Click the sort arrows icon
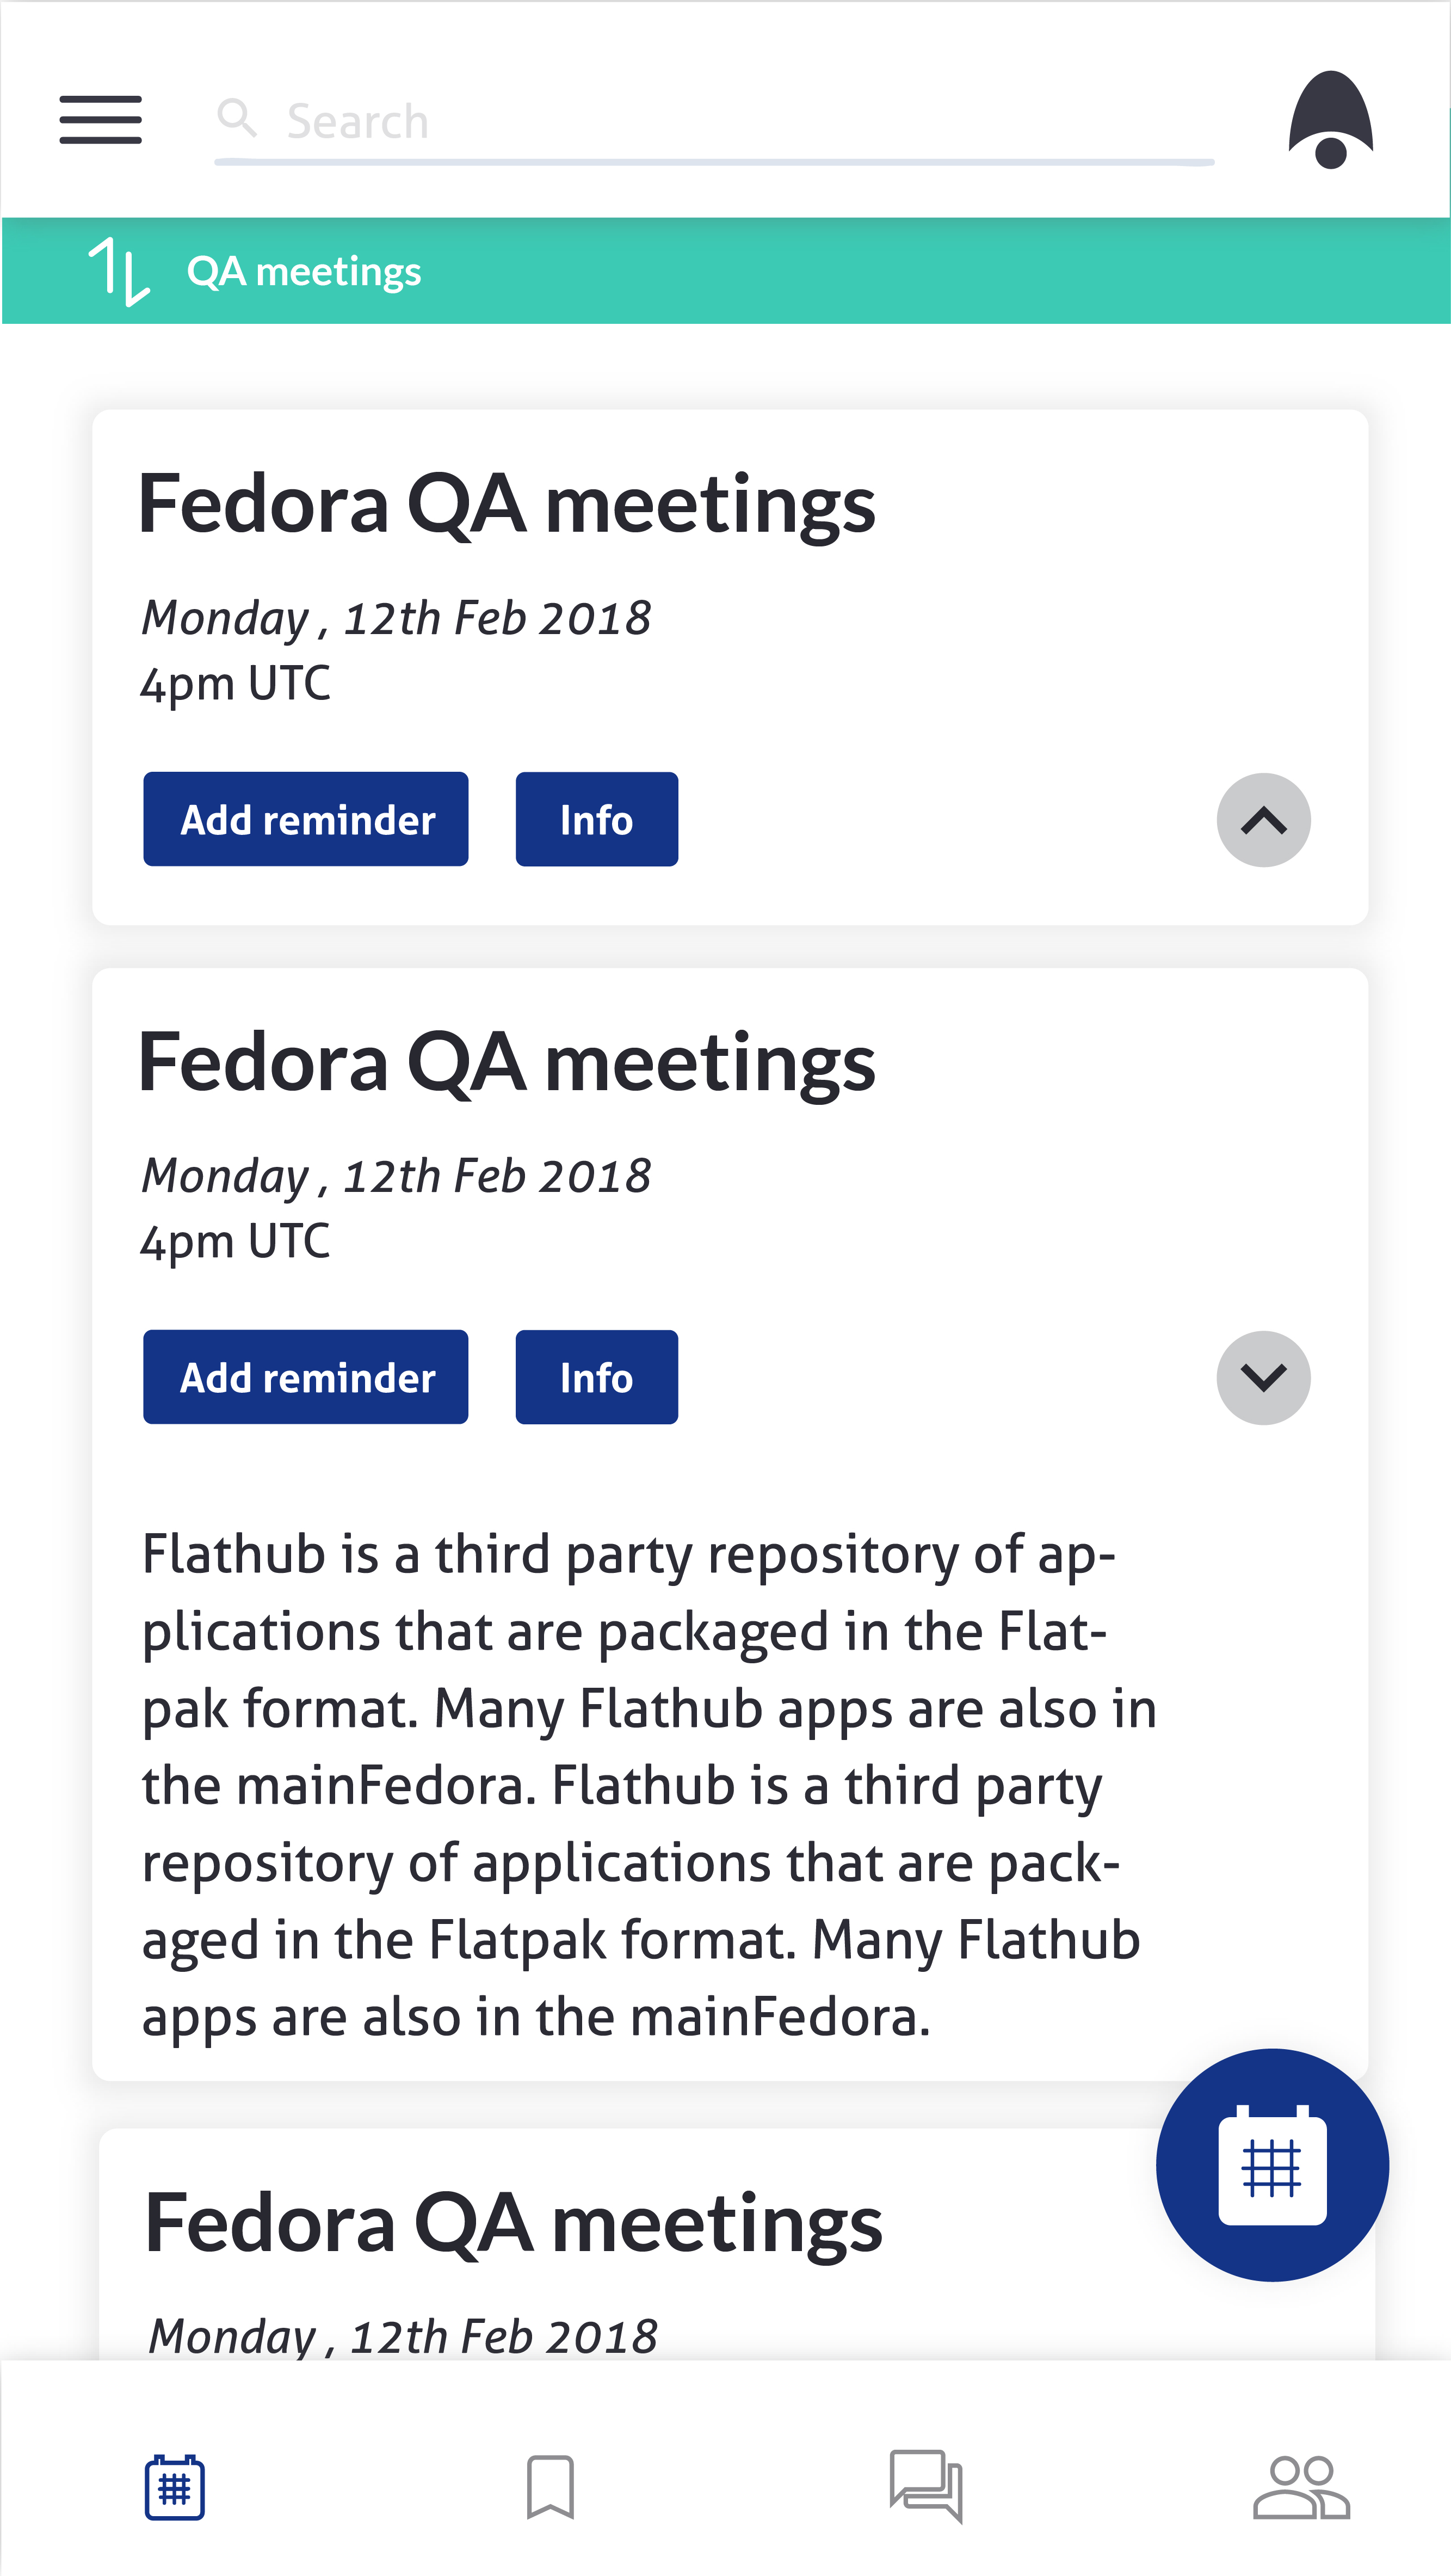This screenshot has width=1451, height=2576. pos(119,271)
